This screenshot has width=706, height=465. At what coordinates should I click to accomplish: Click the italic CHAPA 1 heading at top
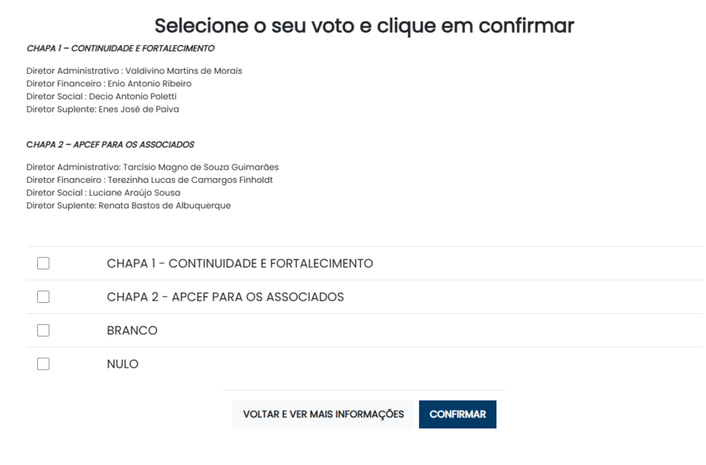click(x=121, y=49)
